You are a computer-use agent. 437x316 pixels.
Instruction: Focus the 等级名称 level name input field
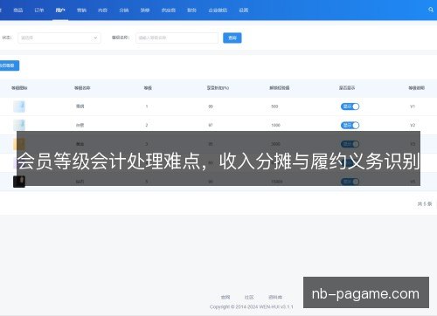click(177, 38)
